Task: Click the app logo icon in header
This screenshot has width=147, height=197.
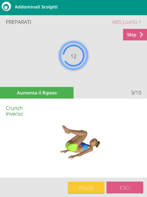Action: 6,6
